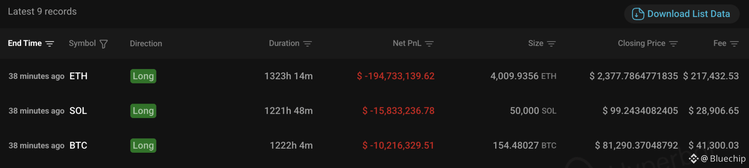Click the Fee sort icon
The image size is (749, 168).
(x=734, y=44)
